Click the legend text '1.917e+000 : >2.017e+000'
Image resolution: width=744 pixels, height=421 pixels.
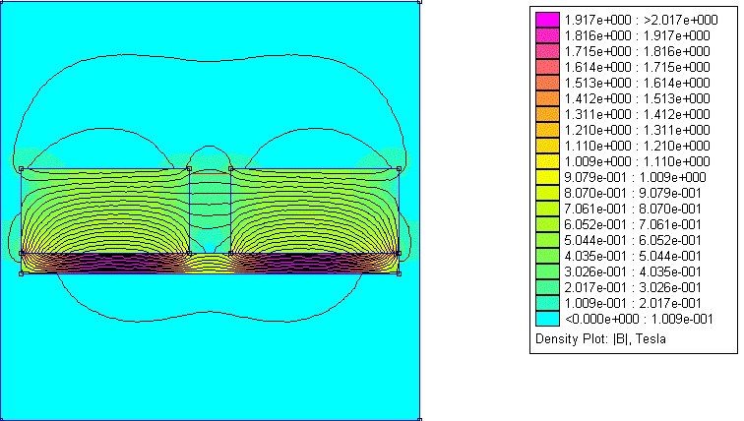(641, 20)
